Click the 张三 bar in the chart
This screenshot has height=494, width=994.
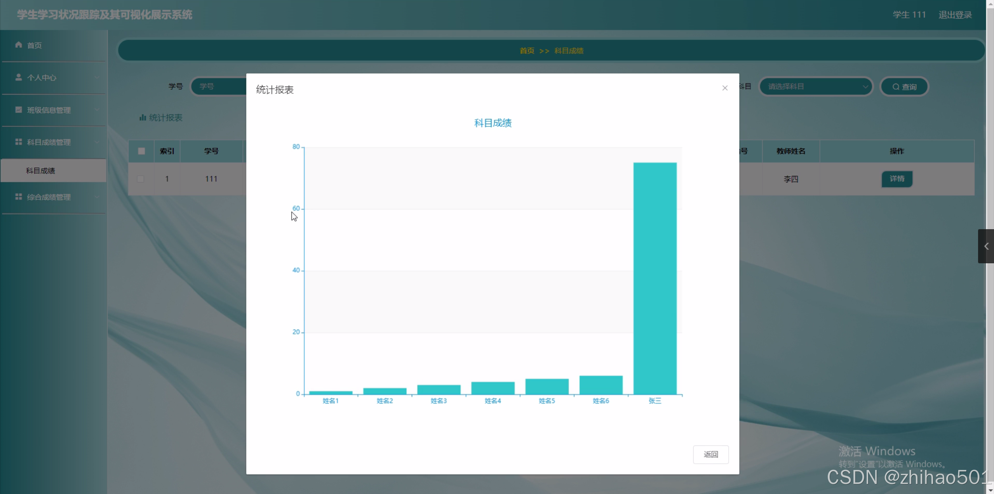[655, 278]
